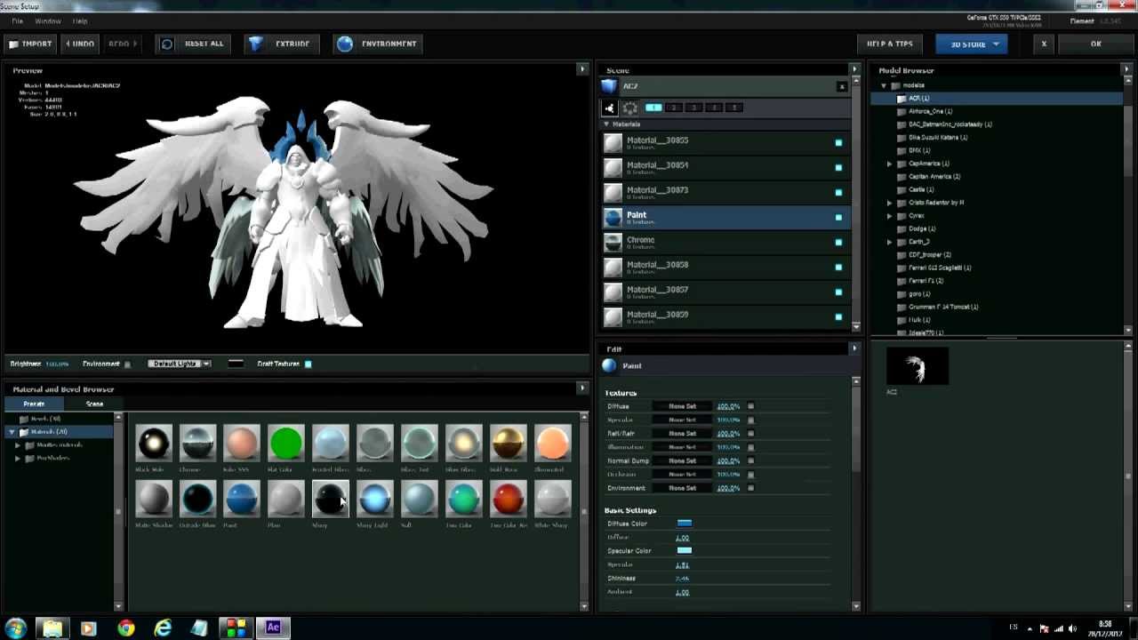Viewport: 1138px width, 640px height.
Task: Toggle the Draft Textures checkbox
Action: point(309,364)
